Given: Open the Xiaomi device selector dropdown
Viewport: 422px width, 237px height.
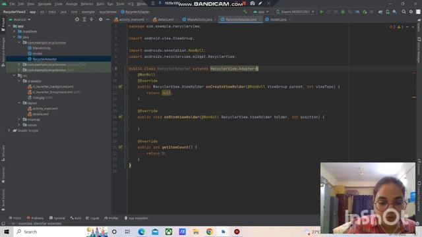Looking at the screenshot, I should 295,12.
